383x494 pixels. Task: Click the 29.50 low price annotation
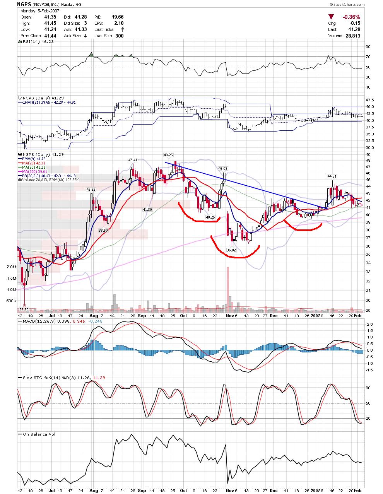point(24,309)
